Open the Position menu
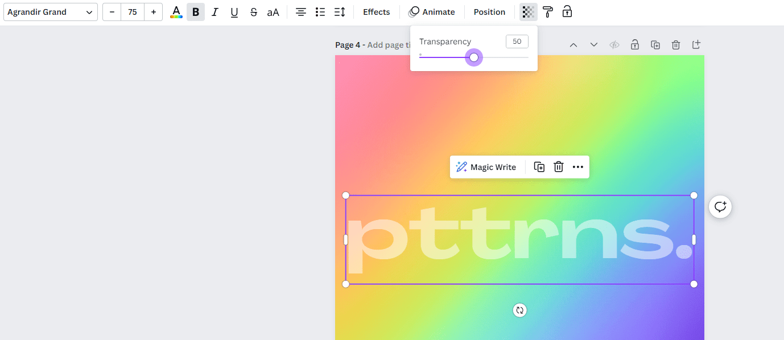This screenshot has width=784, height=340. click(x=489, y=11)
